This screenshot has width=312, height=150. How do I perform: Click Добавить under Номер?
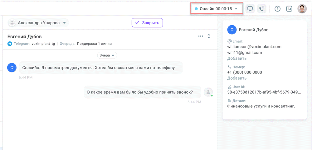pos(237,78)
